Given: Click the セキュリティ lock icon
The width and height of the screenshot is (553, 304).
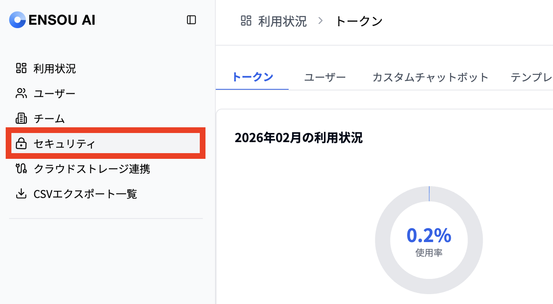Looking at the screenshot, I should [x=21, y=144].
